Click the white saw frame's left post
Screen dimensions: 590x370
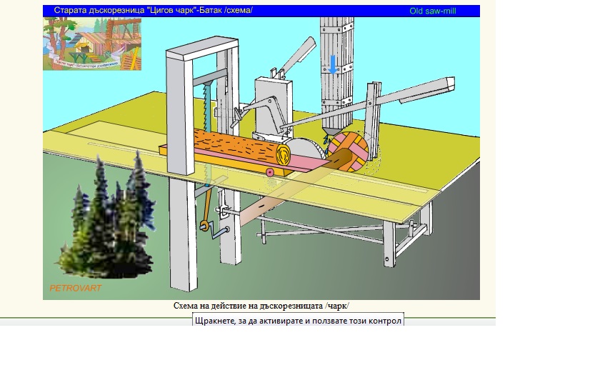click(x=179, y=114)
